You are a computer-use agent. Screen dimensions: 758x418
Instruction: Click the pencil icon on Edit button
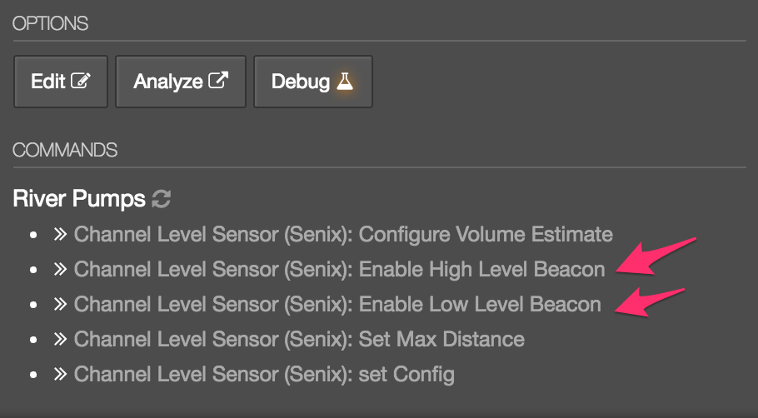81,82
